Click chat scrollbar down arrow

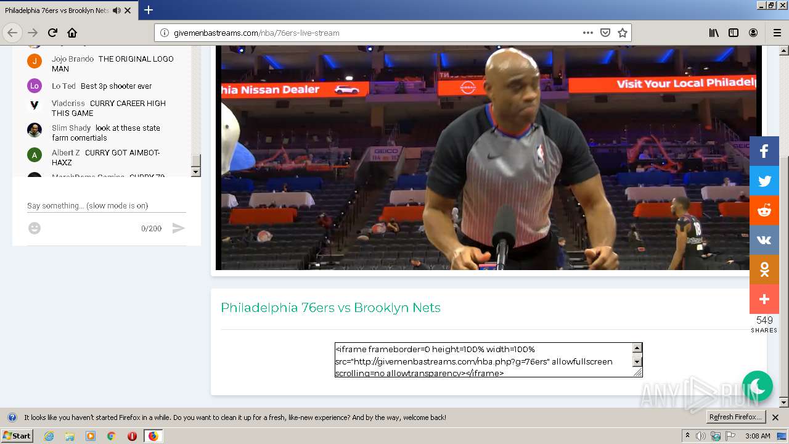click(196, 172)
